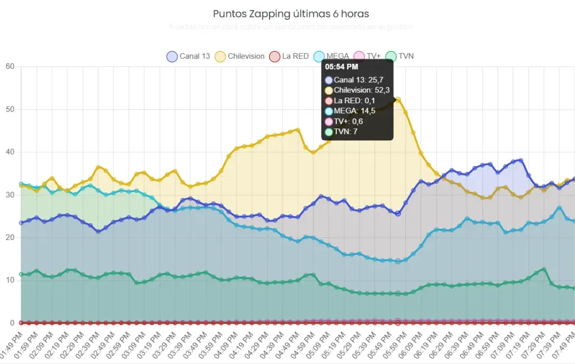
Task: Select the La RED legend label
Action: pyautogui.click(x=295, y=56)
